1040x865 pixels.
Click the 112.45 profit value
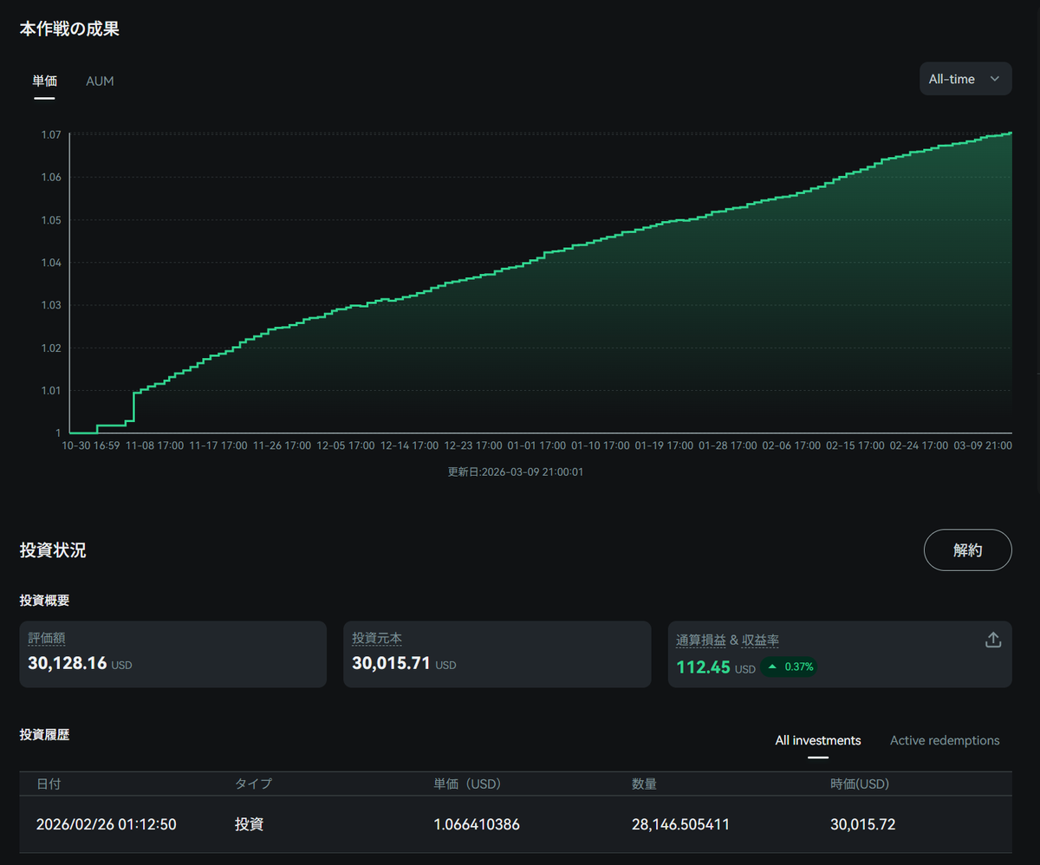(x=703, y=667)
